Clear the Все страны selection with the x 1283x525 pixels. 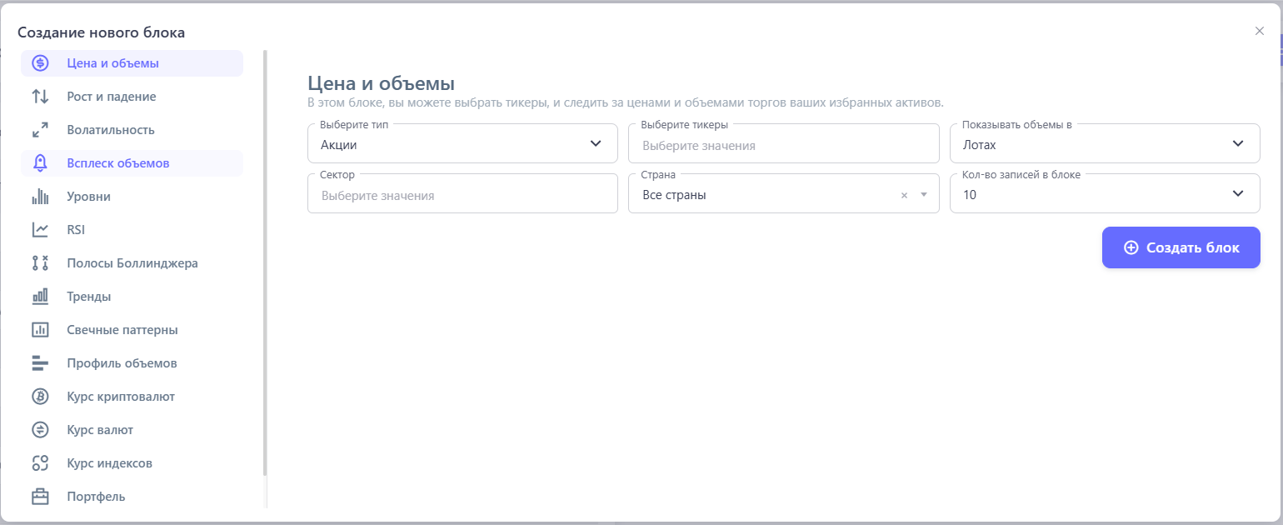click(904, 195)
